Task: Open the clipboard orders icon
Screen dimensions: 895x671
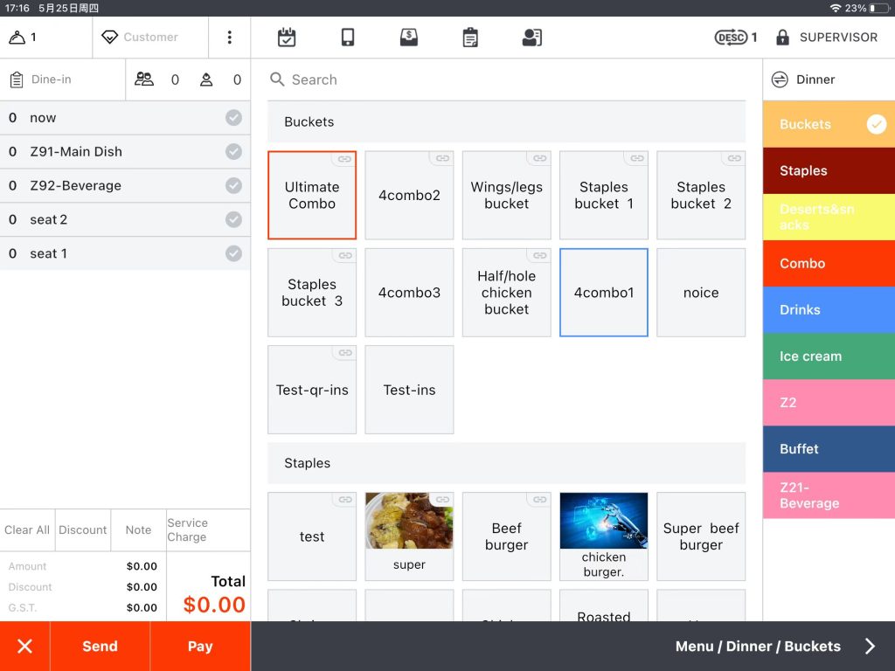Action: point(470,38)
